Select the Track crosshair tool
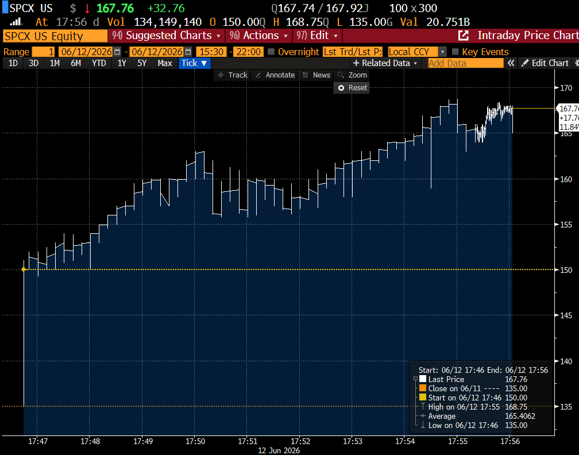579x455 pixels. point(233,75)
